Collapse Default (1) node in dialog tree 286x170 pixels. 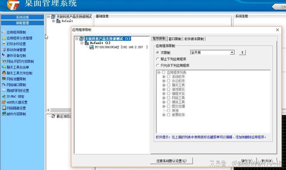tap(82, 43)
